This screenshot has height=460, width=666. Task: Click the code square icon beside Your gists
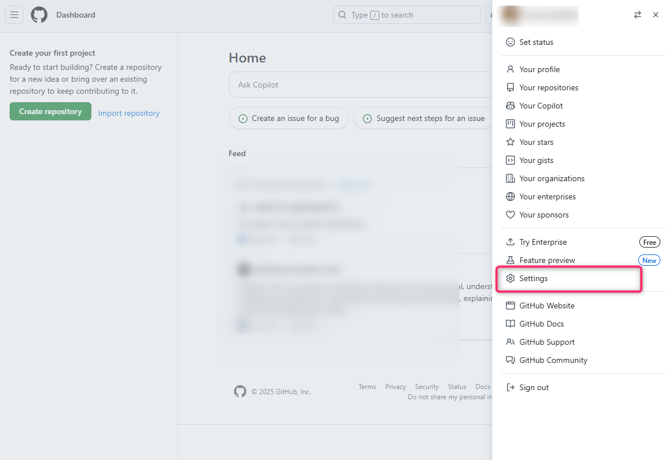click(510, 160)
